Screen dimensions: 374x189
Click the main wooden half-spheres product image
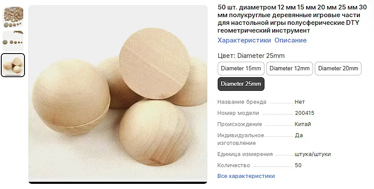[x=118, y=93]
